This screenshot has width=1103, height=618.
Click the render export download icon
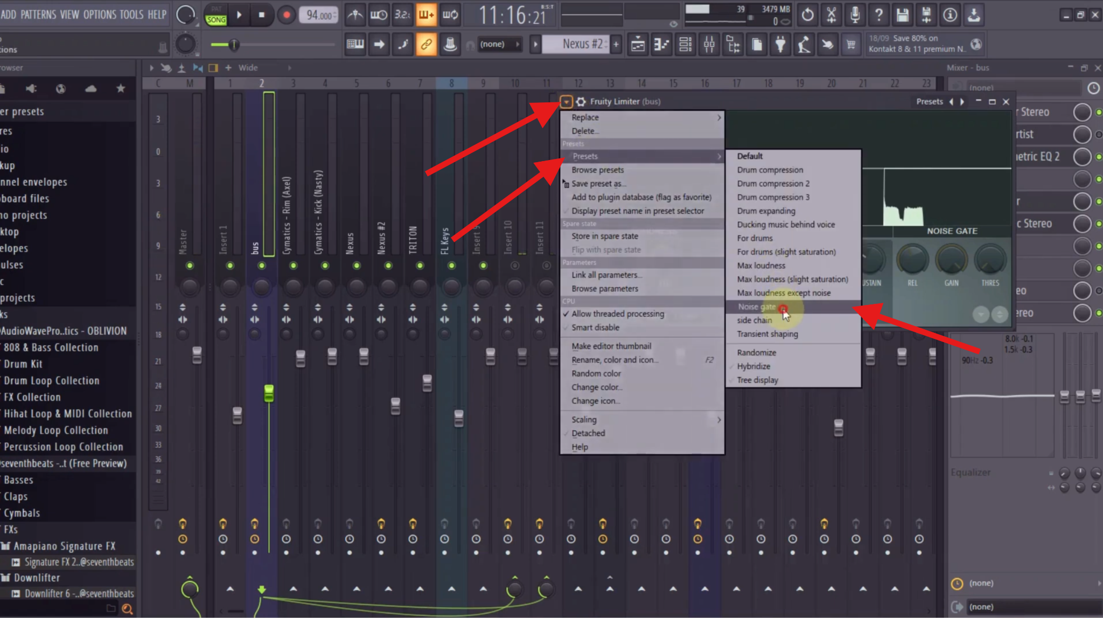[x=973, y=15]
